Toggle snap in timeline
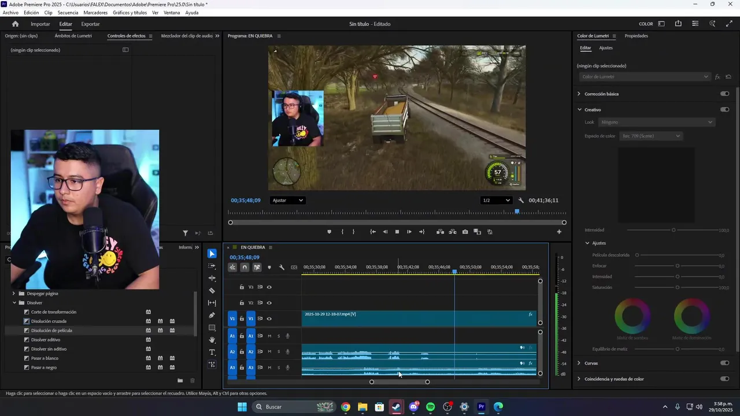Image resolution: width=740 pixels, height=416 pixels. coord(245,268)
